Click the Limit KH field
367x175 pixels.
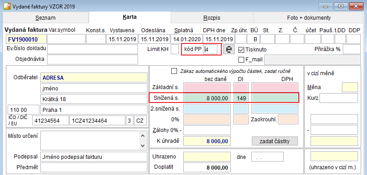point(175,50)
